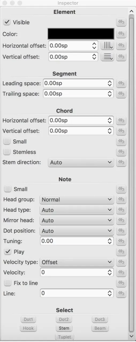The image size is (136, 342).
Task: Reset the Visible property with its reset icon
Action: pyautogui.click(x=121, y=22)
